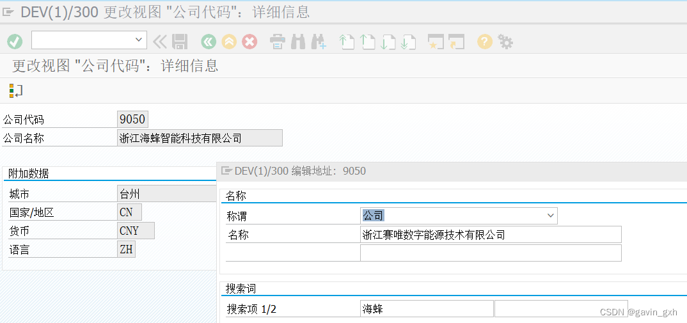
Task: Click the edit address dialog menu icon
Action: pos(226,171)
